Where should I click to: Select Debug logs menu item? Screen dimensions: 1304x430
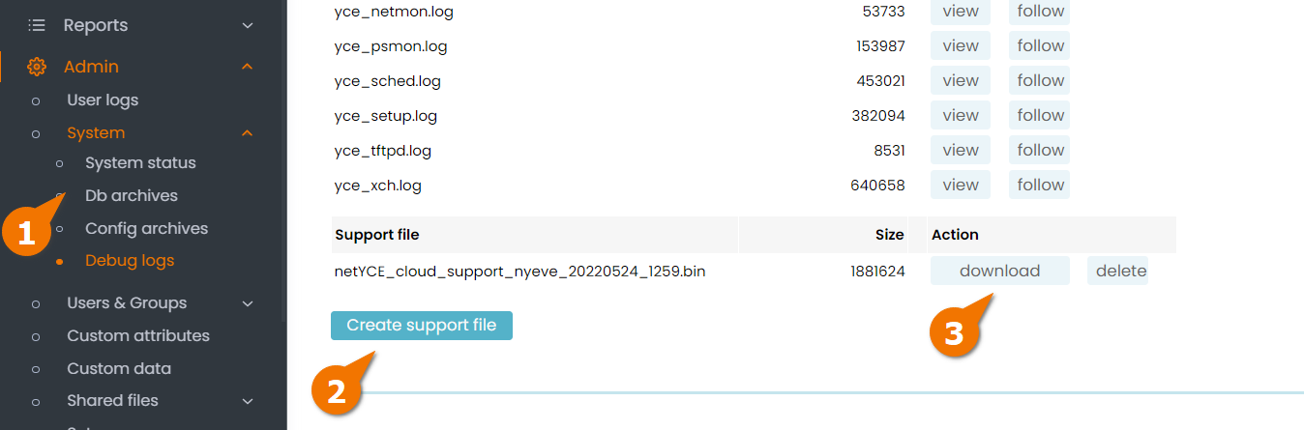coord(130,261)
